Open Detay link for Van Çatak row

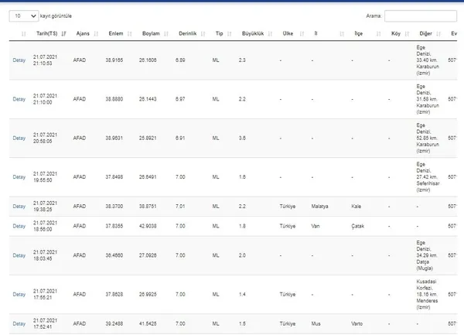tap(19, 226)
